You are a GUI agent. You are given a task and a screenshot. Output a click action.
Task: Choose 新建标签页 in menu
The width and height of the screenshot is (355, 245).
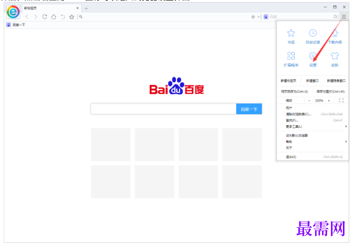point(289,81)
